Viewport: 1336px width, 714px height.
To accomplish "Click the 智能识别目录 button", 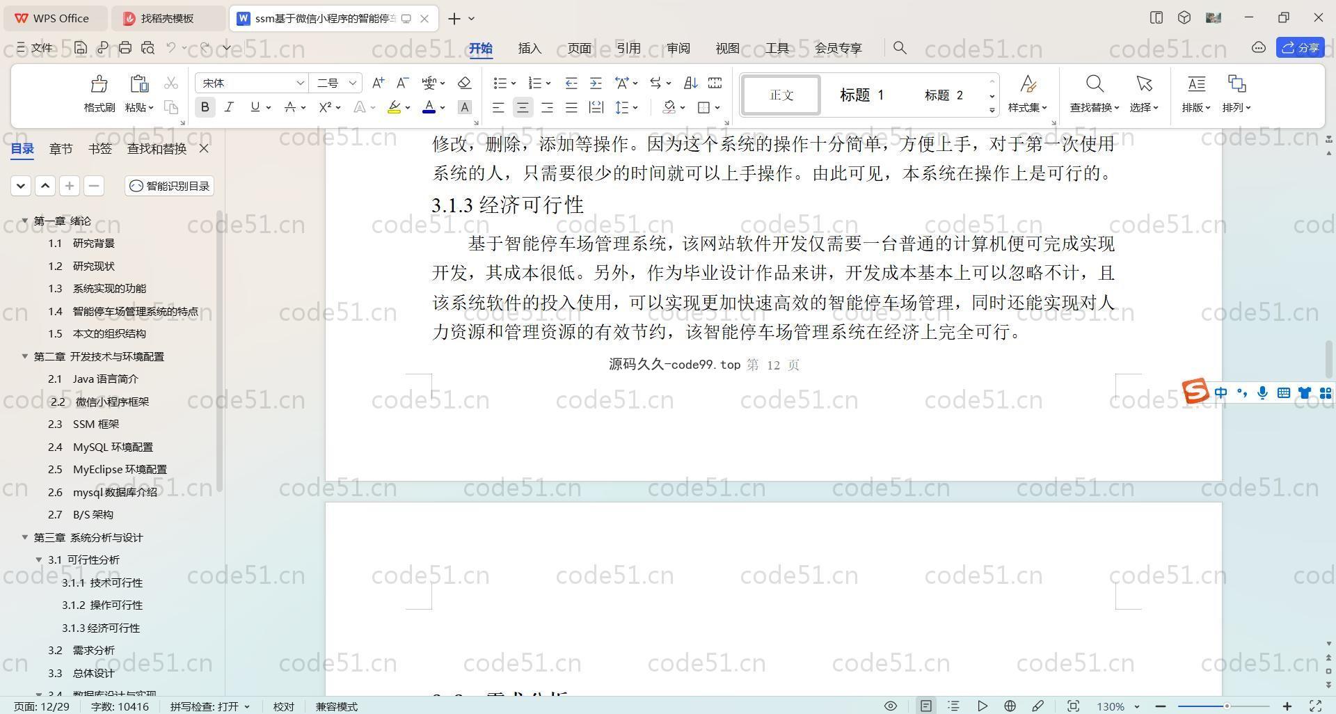I will point(170,186).
